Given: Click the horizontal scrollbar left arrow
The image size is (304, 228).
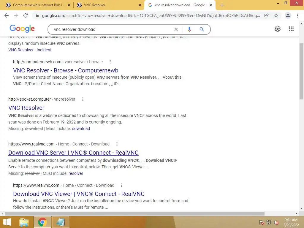Looking at the screenshot, I should pyautogui.click(x=2, y=214).
